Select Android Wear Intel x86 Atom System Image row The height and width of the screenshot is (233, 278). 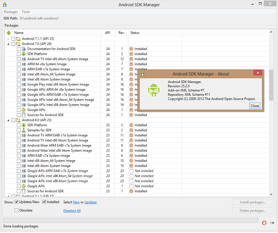[137, 151]
